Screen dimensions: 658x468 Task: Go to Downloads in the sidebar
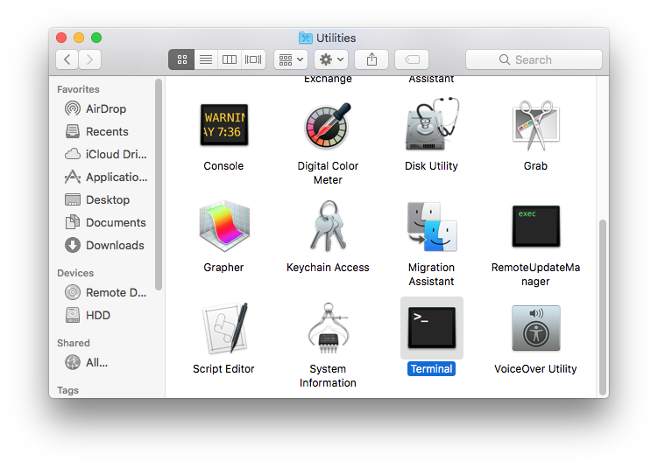point(114,245)
